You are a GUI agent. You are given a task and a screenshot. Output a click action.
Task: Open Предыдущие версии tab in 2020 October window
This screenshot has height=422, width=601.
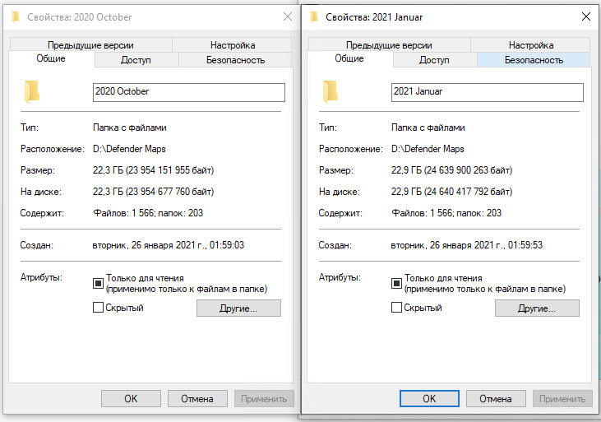[90, 45]
